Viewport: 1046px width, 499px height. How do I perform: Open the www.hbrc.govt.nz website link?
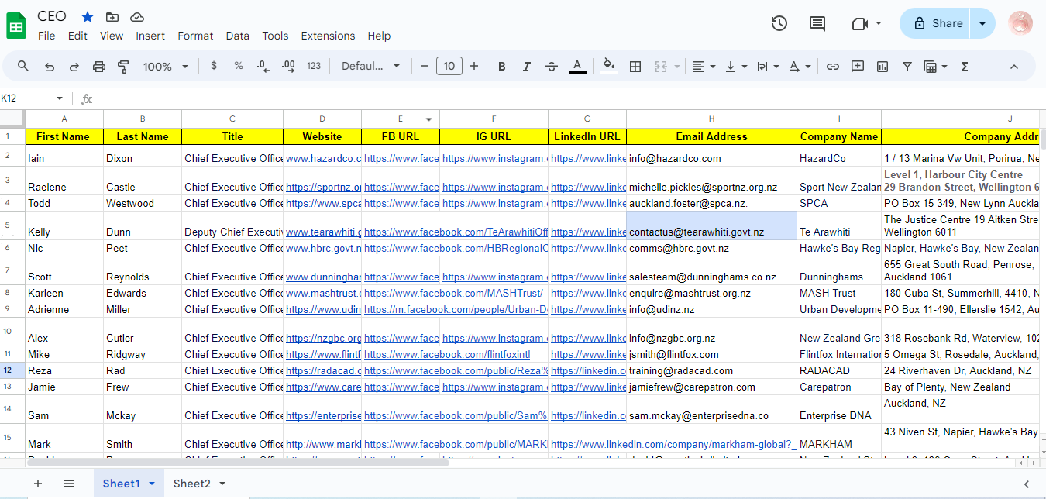pyautogui.click(x=323, y=249)
